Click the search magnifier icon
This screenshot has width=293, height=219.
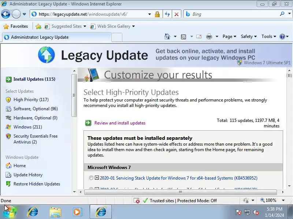[x=282, y=14]
